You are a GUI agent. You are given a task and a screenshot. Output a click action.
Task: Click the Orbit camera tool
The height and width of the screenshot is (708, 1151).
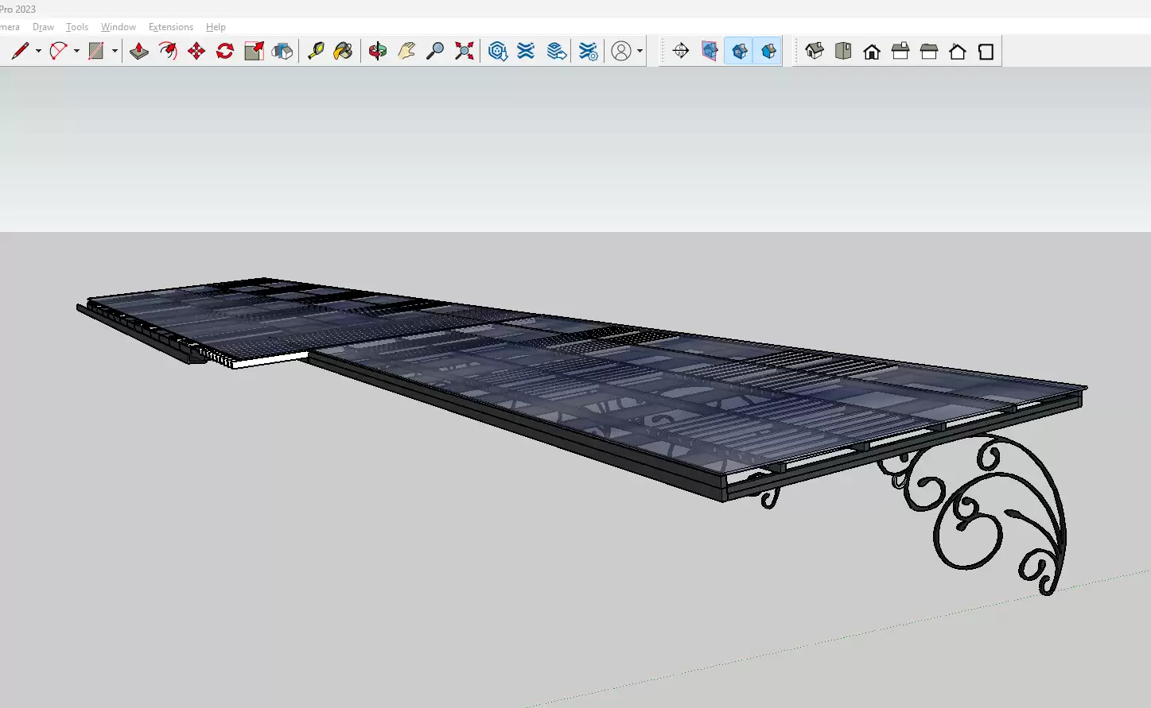[x=378, y=52]
